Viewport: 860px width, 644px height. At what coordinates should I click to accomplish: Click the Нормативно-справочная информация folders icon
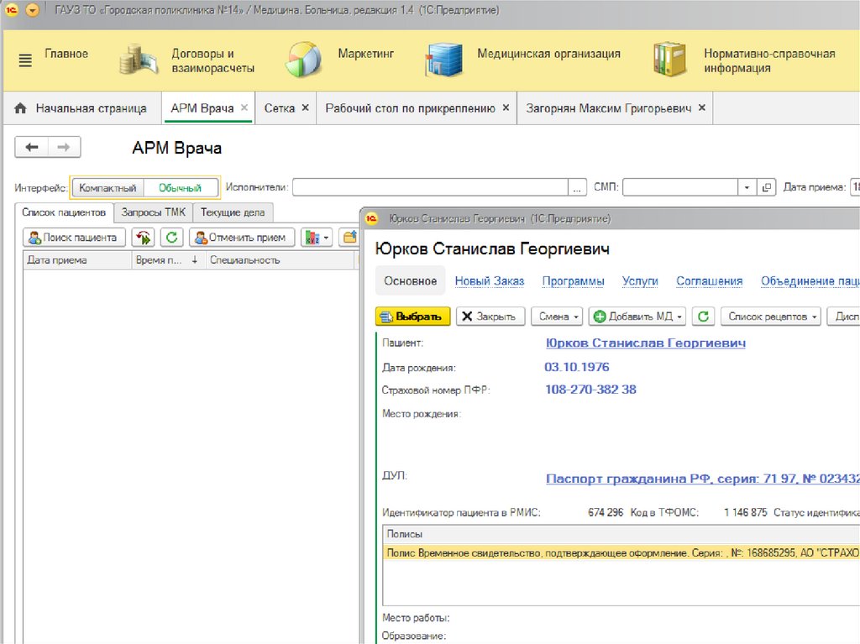click(x=669, y=60)
